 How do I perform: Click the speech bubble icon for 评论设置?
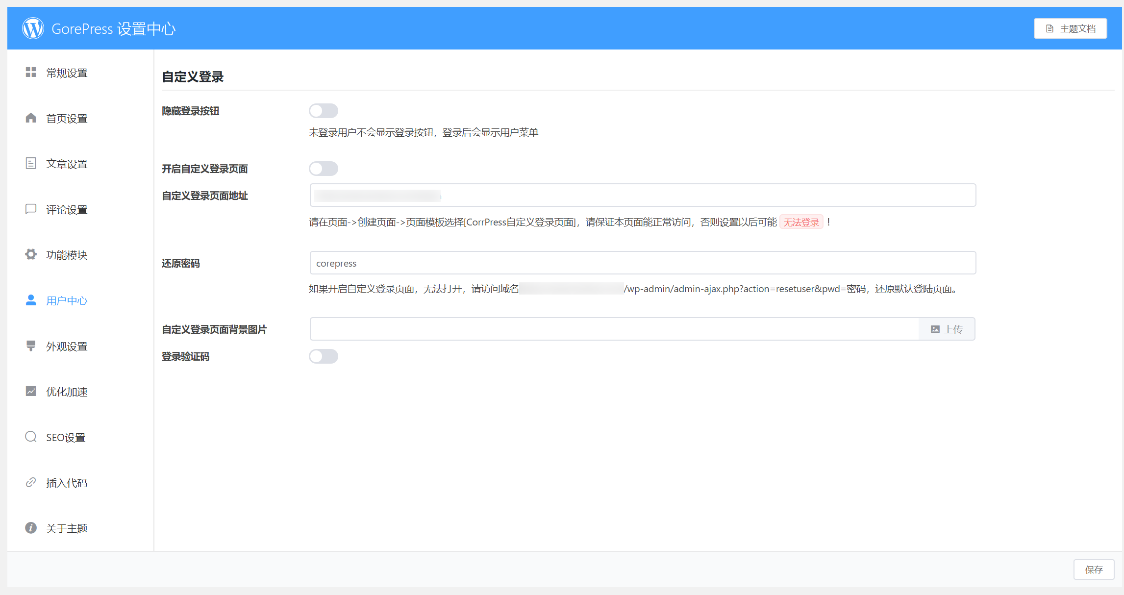coord(31,209)
